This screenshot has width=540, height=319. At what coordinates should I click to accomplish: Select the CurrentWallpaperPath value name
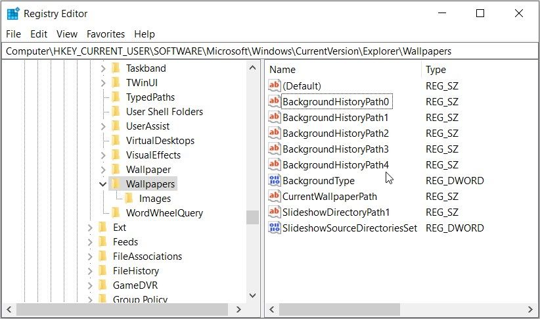point(330,197)
